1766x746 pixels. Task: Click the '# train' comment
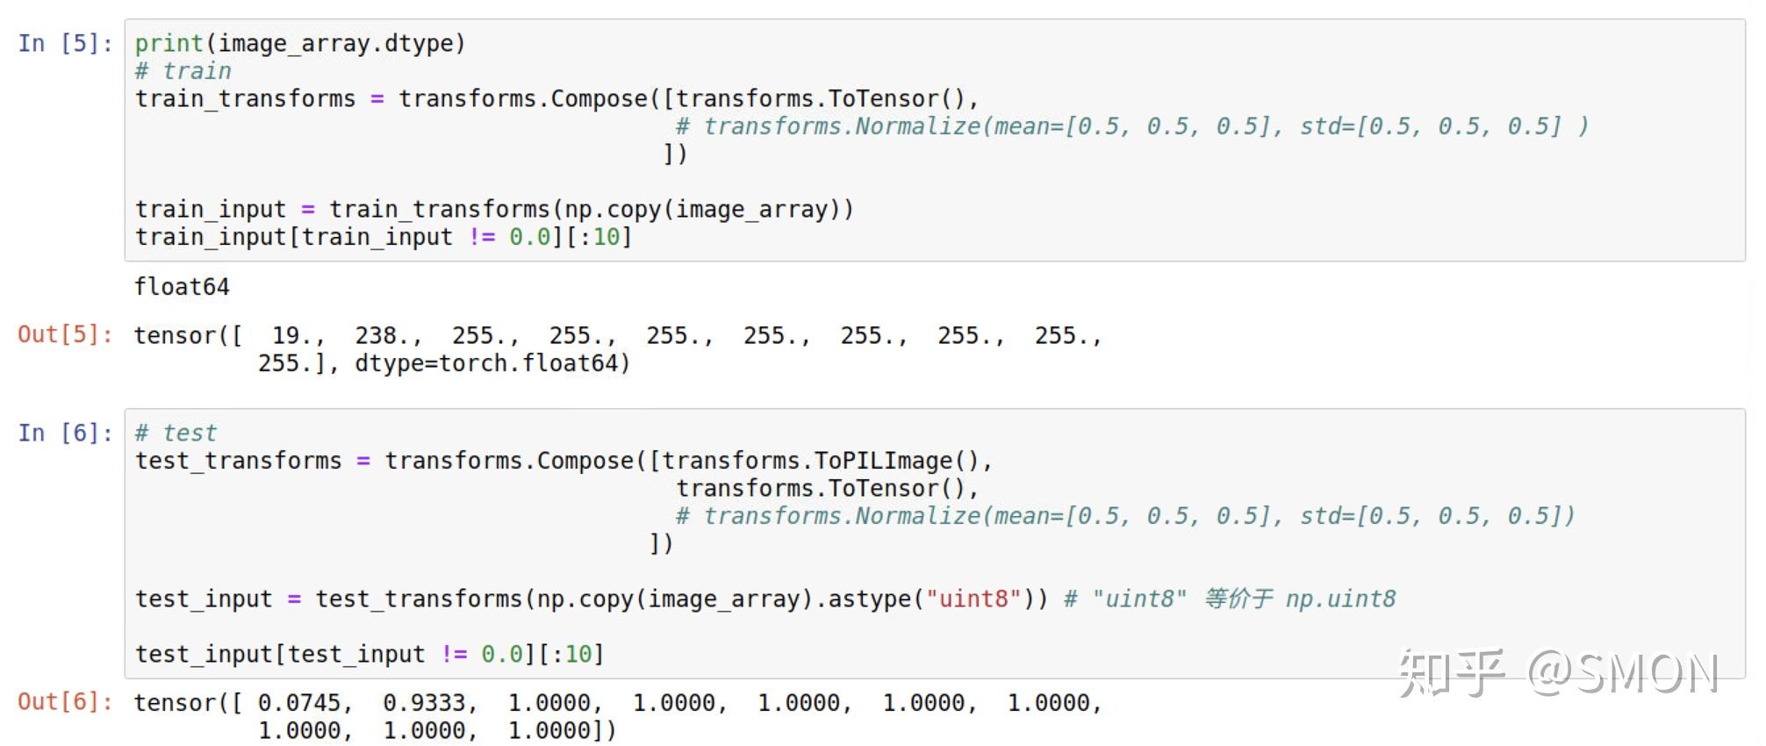(x=183, y=71)
